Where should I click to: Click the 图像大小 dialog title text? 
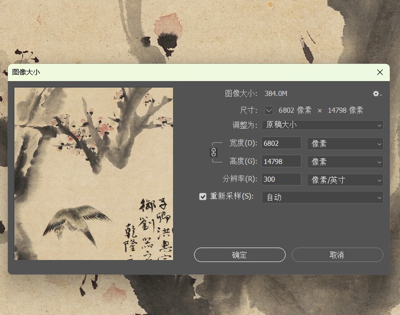[26, 72]
